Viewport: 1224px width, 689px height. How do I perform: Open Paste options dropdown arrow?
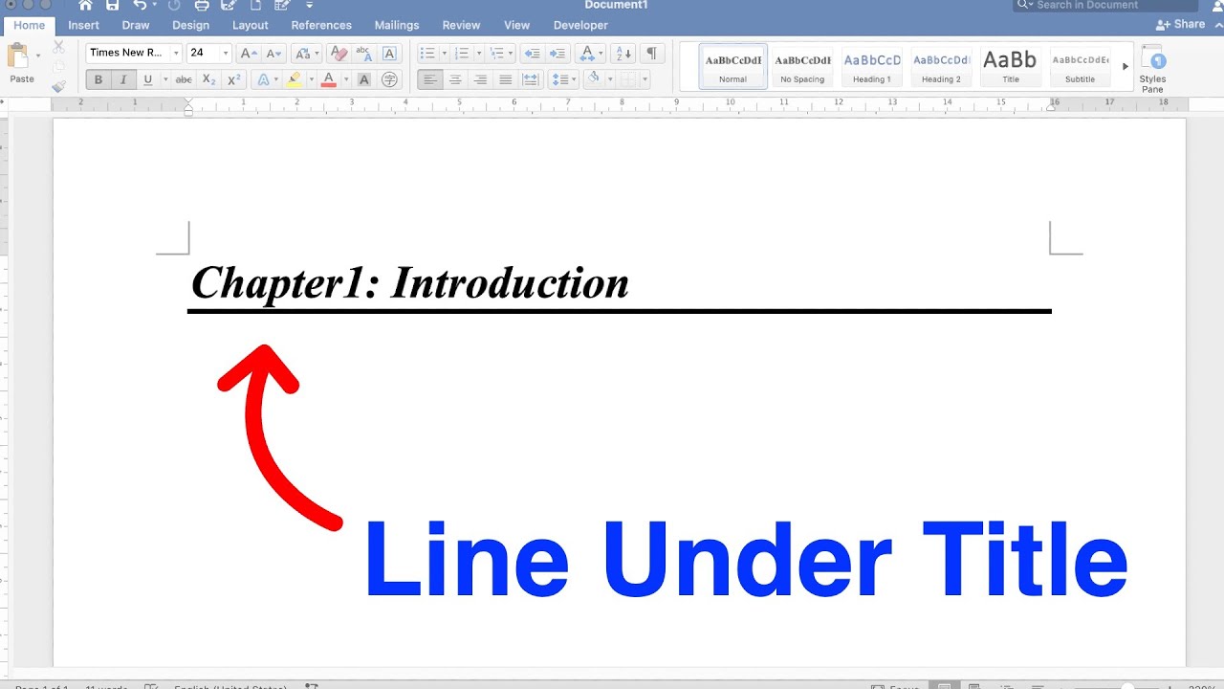[38, 56]
